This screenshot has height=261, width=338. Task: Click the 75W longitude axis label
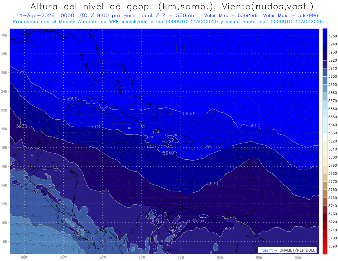(142, 257)
